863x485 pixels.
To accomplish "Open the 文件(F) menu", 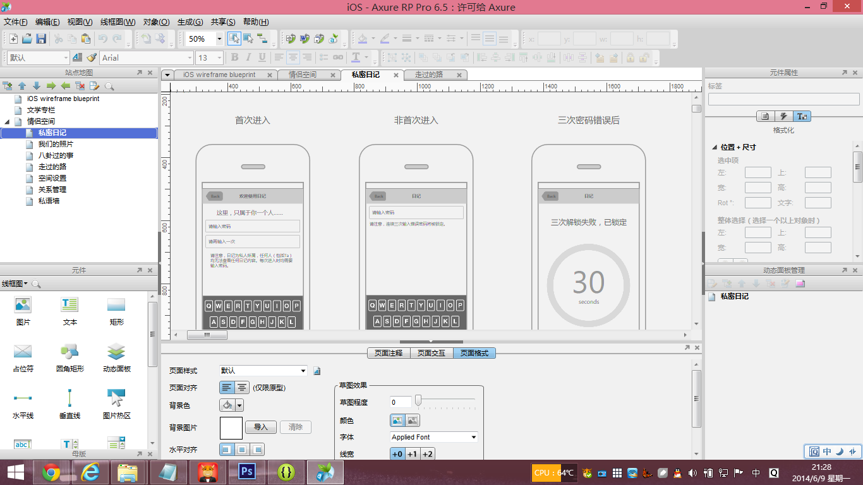I will pyautogui.click(x=15, y=22).
